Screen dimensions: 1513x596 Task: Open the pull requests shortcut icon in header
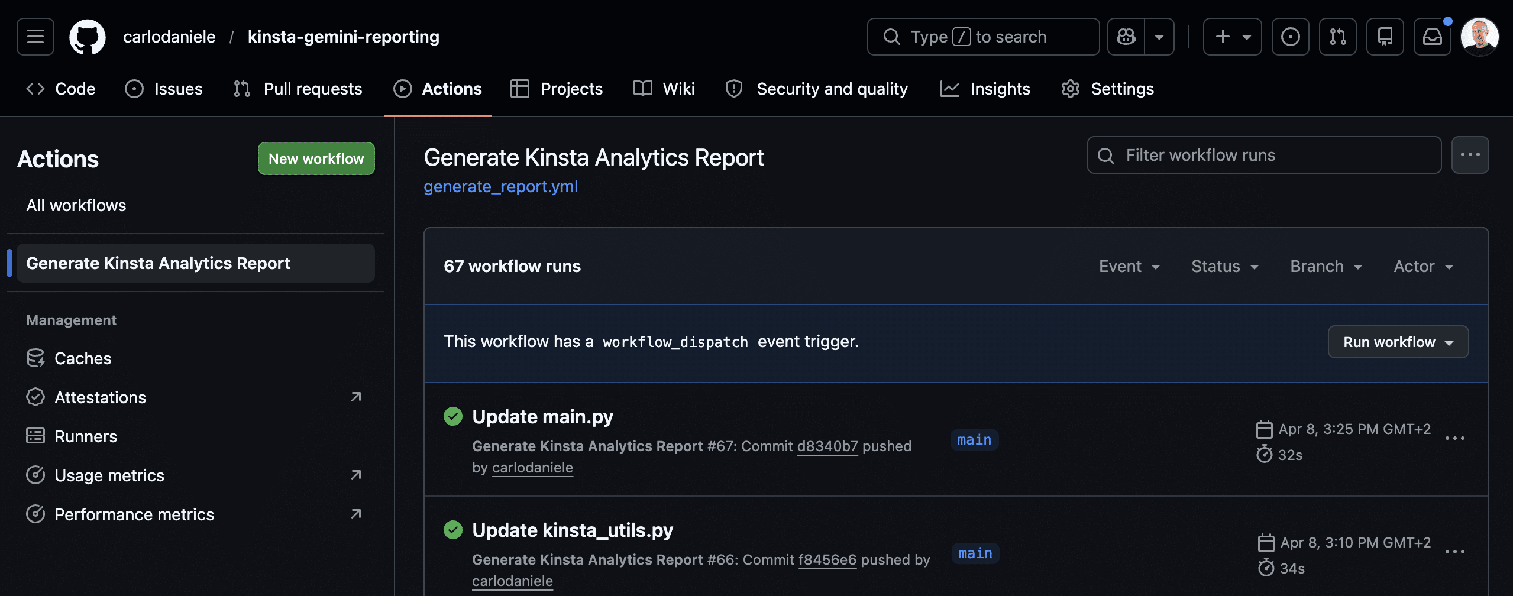click(1338, 37)
